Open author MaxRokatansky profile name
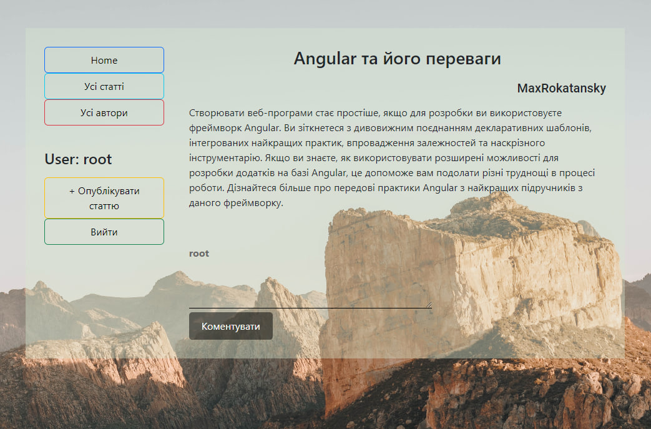 [561, 88]
